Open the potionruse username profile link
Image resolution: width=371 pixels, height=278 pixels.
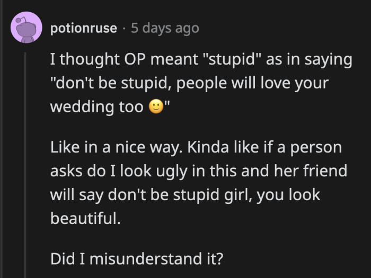(x=84, y=28)
